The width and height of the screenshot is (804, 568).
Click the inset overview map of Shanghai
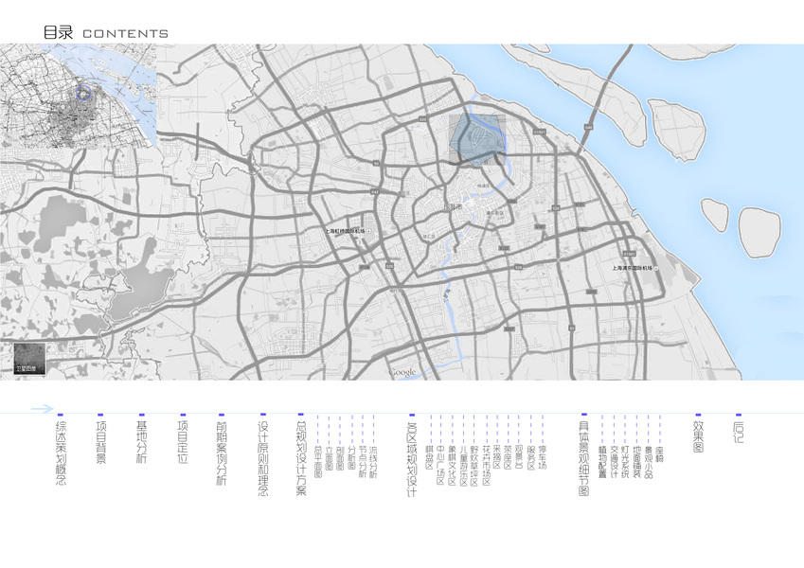[78, 96]
